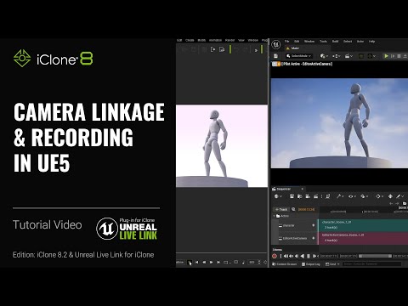
Task: Click the diamond auto-key icon in Sequencer toolbar
Action: point(390,196)
